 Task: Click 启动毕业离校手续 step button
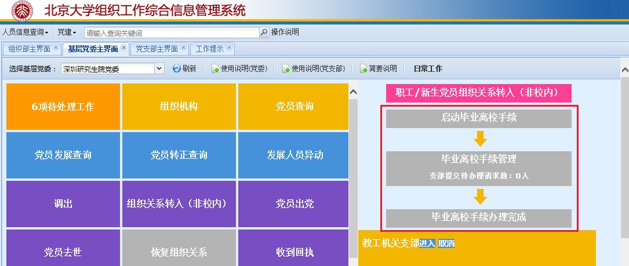tap(478, 118)
